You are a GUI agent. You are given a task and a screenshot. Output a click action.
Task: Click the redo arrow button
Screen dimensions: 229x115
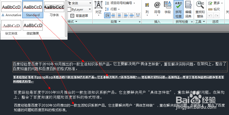pos(216,15)
